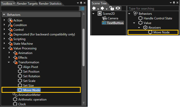
Task: Toggle the Toolbox list view button
Action: [82, 8]
